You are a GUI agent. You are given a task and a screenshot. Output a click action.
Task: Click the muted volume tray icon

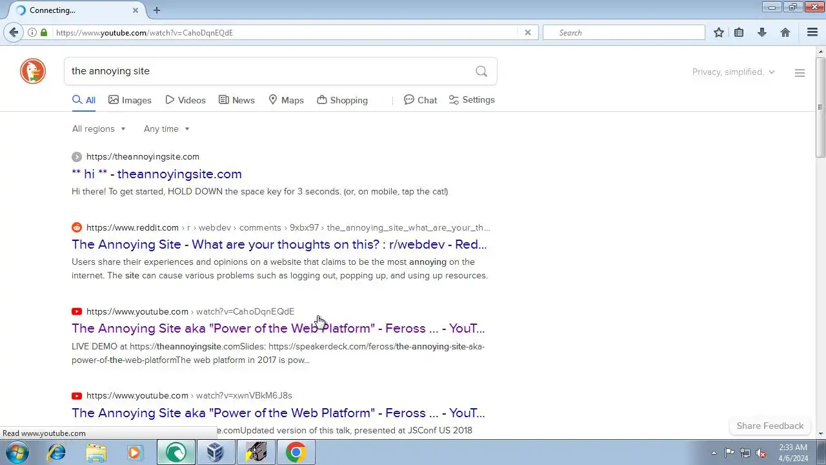click(x=761, y=453)
